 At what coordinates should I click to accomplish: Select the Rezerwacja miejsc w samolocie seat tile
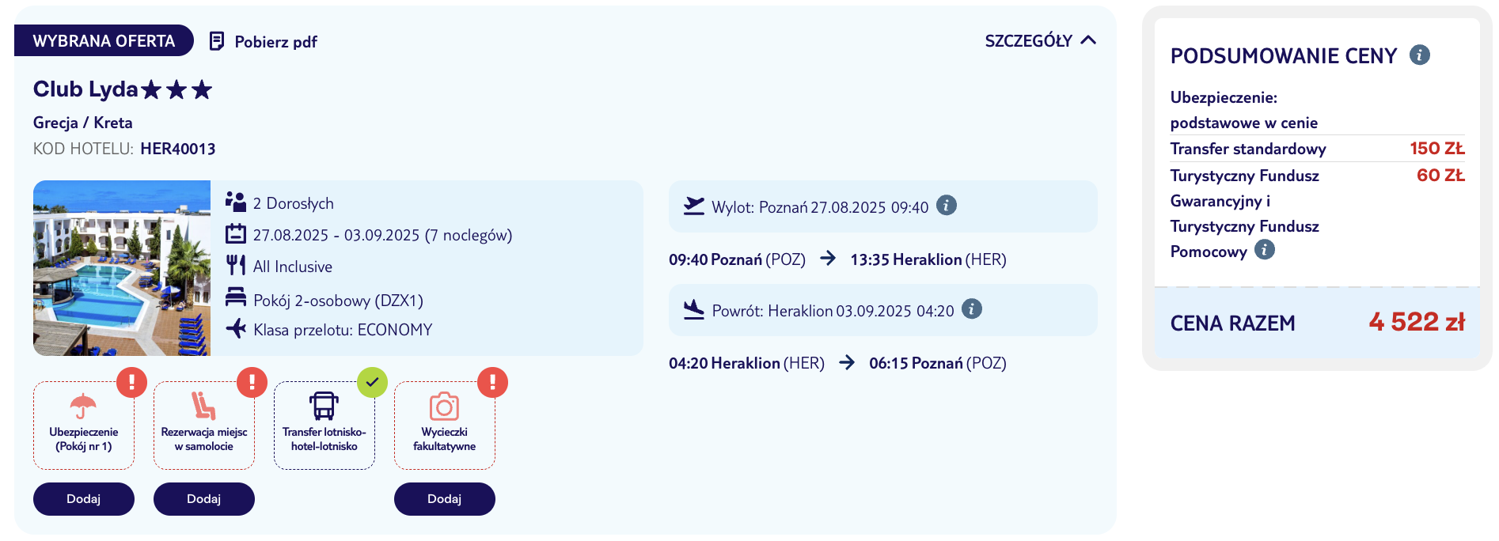pos(204,426)
